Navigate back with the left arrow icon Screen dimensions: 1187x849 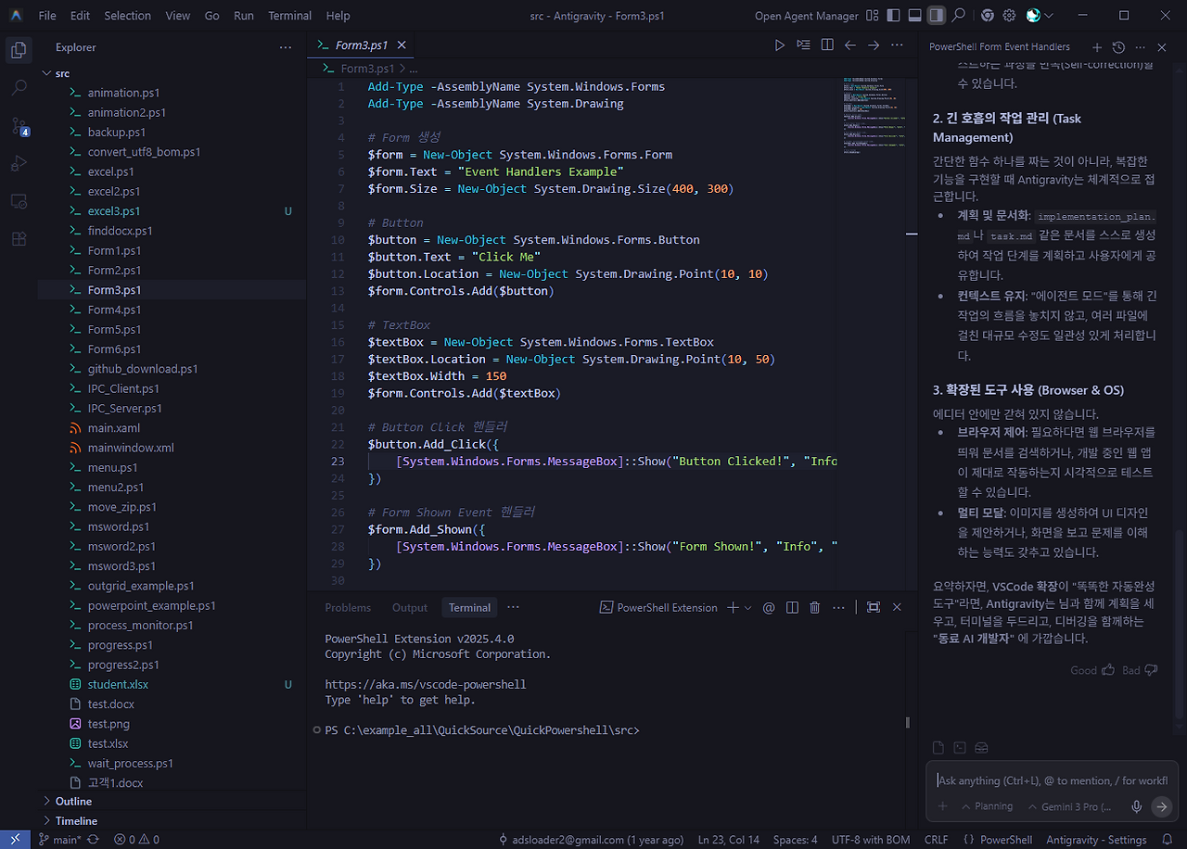849,44
